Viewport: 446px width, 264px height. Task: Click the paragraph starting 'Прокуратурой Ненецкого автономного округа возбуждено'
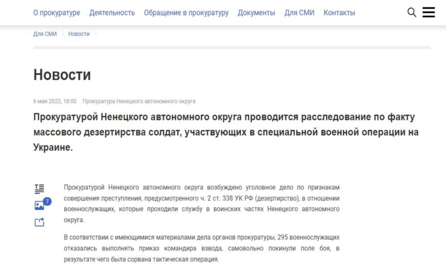coord(201,203)
